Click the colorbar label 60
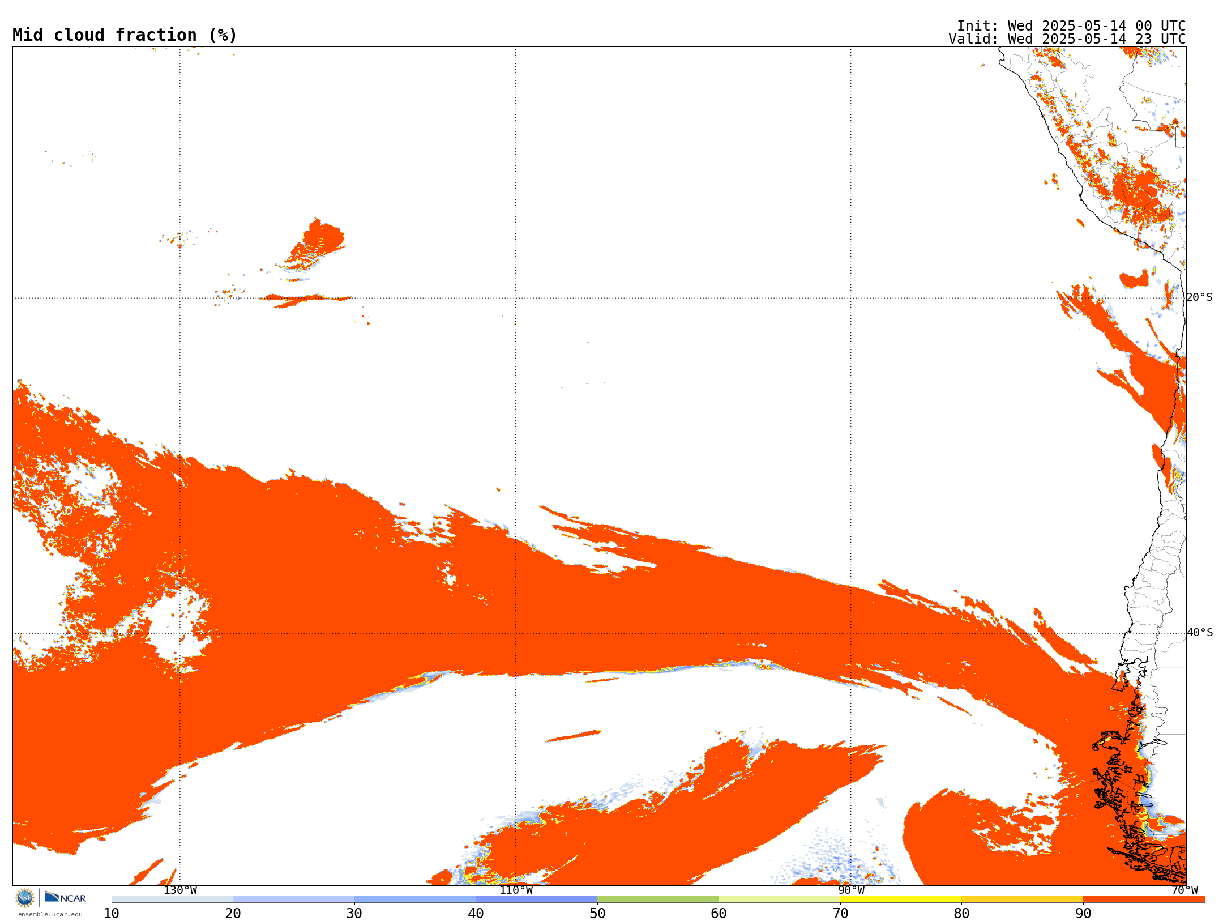1223x921 pixels. (x=719, y=914)
